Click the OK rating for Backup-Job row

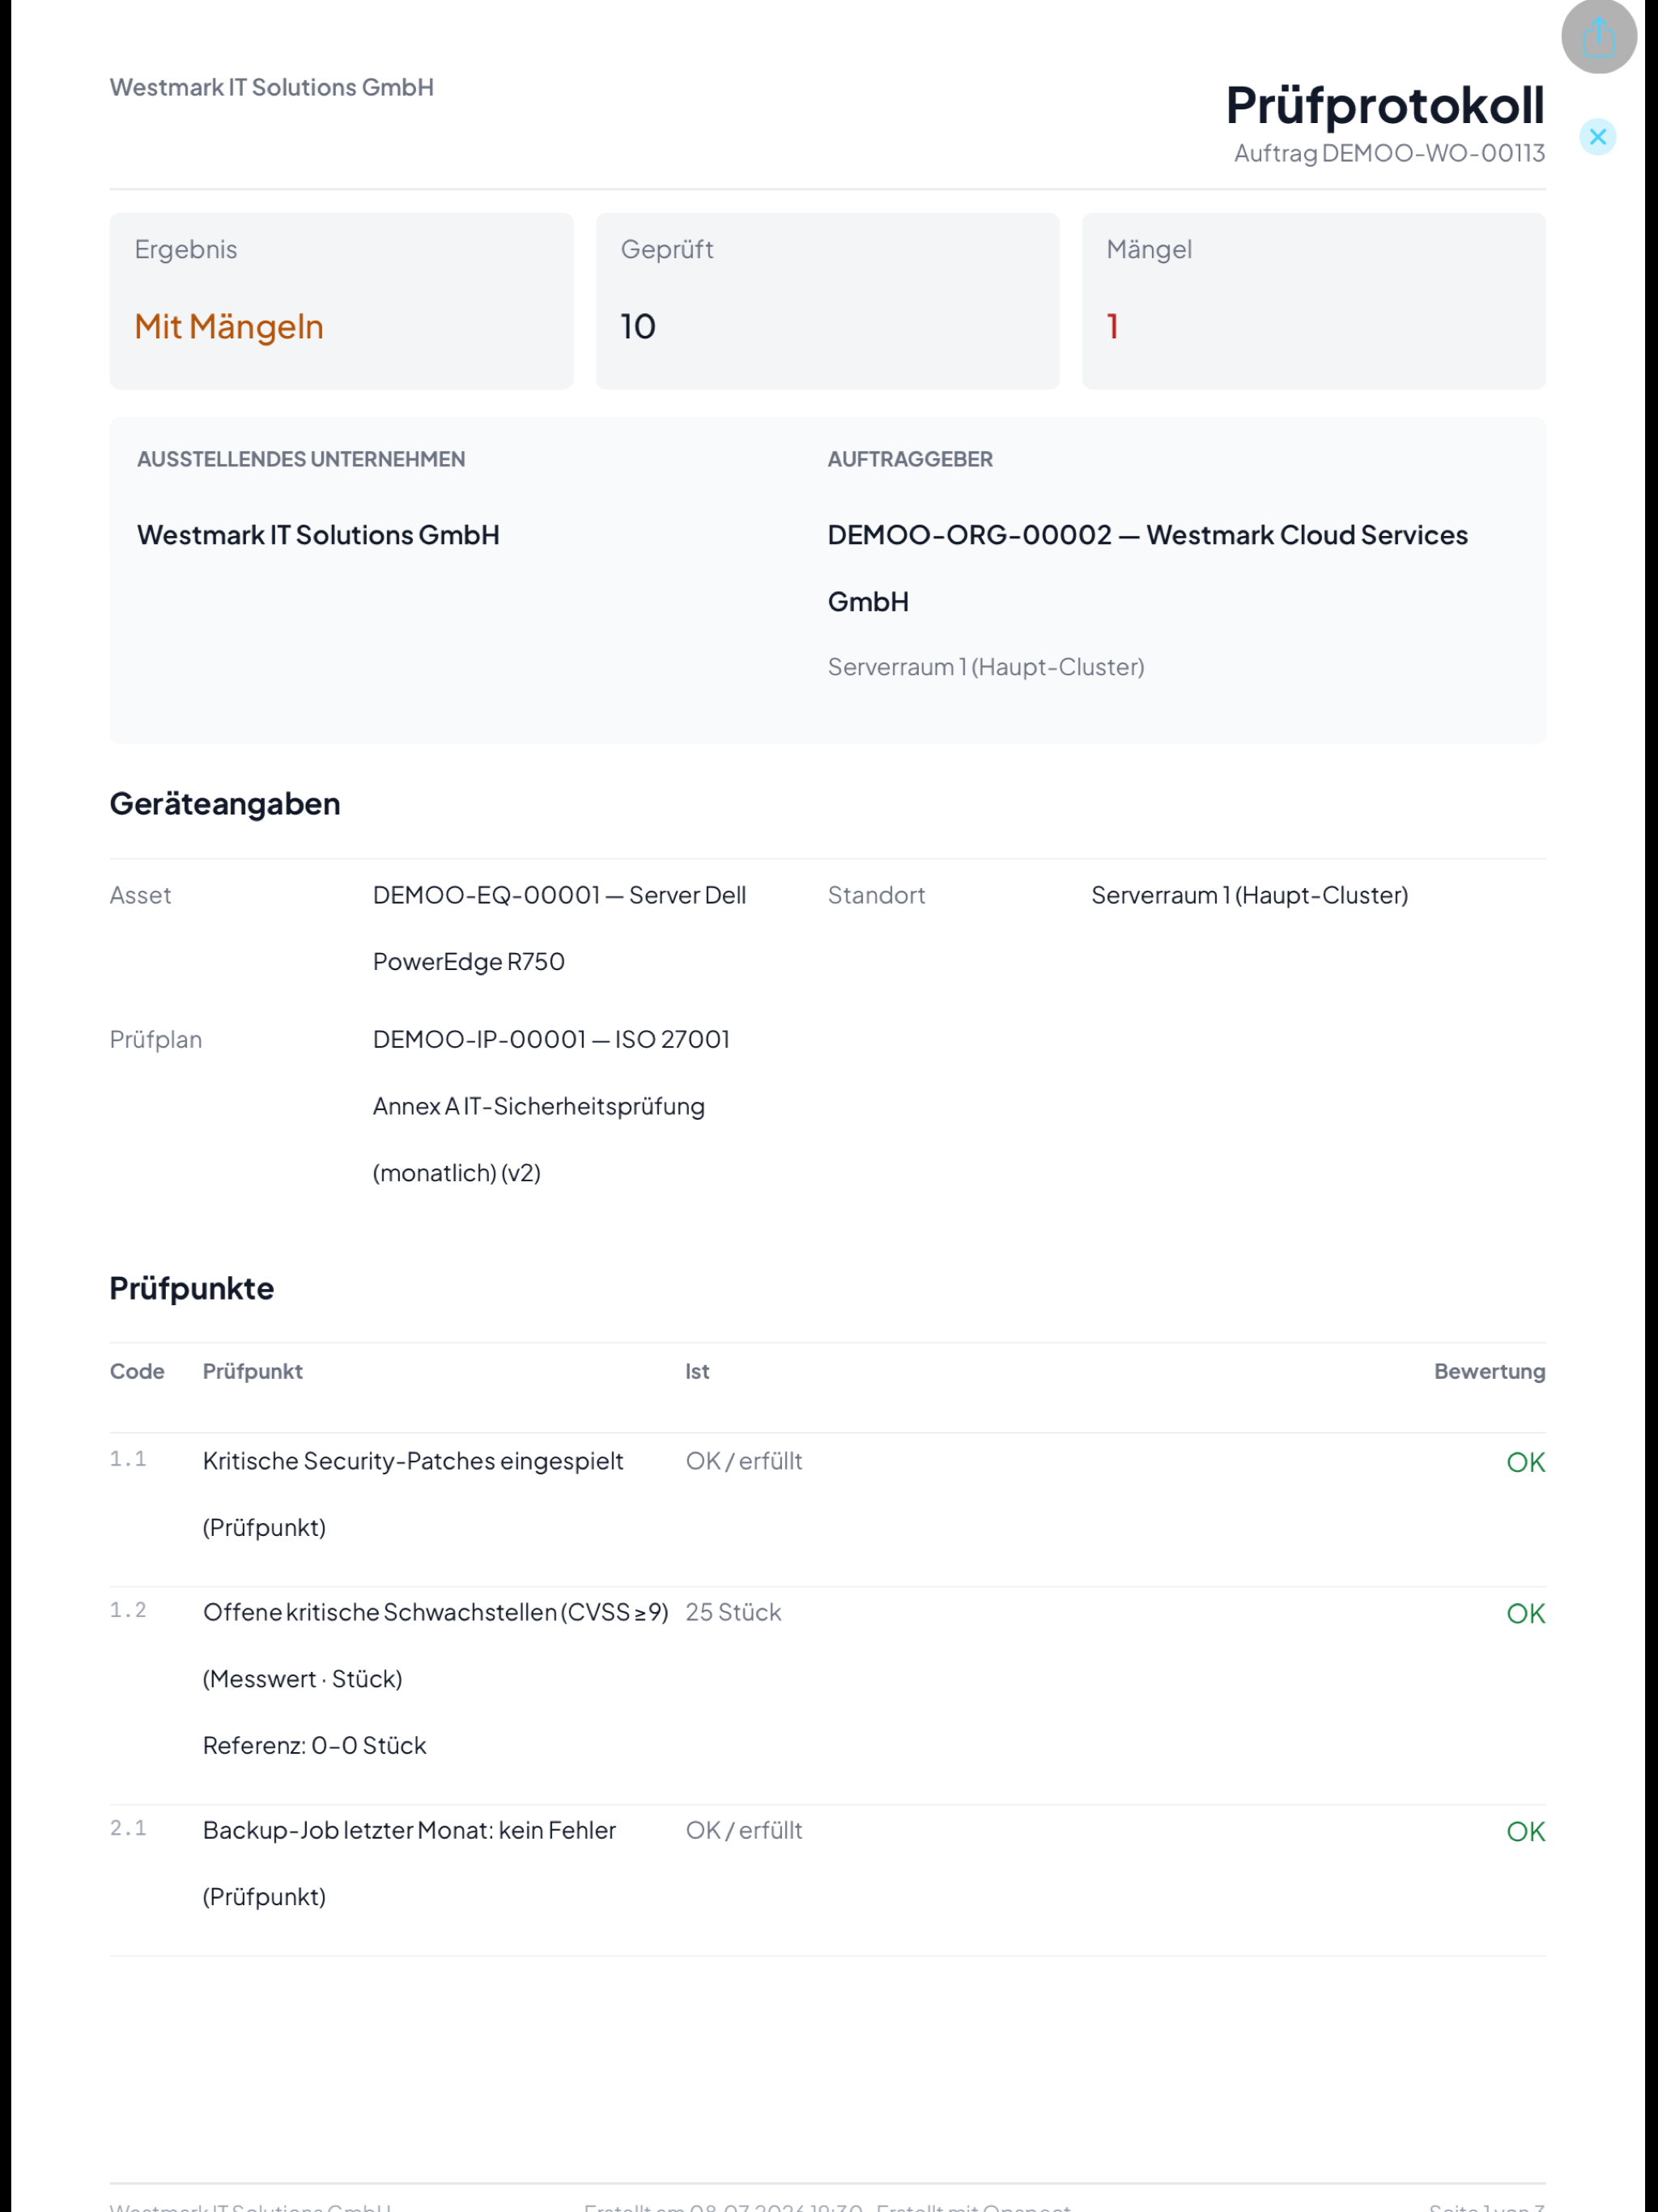[x=1525, y=1832]
